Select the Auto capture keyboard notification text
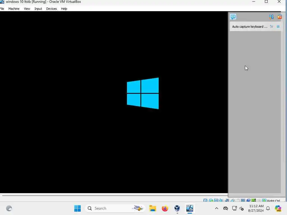Screen dimensions: 287x215 [250, 27]
